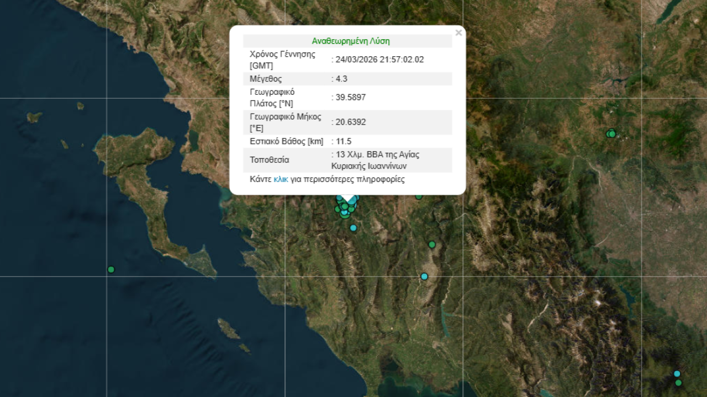Screen dimensions: 707x397
Task: Click the location text 'Αγίας Κυριακής Ιωαννίνων'
Action: tap(369, 165)
